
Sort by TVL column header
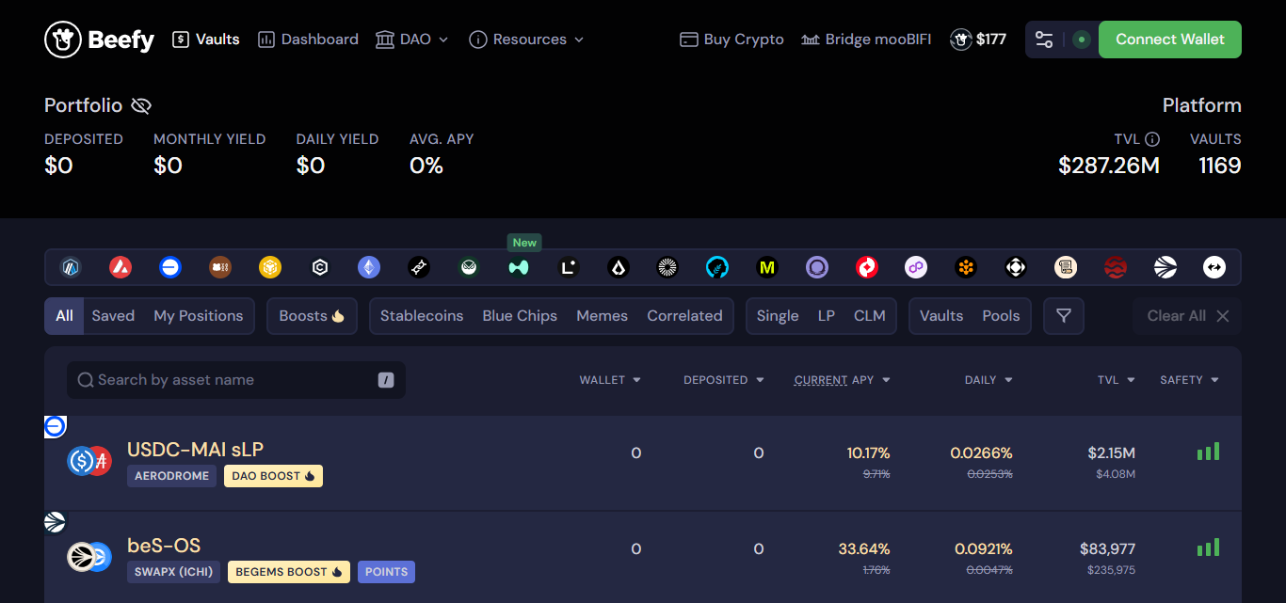coord(1117,380)
